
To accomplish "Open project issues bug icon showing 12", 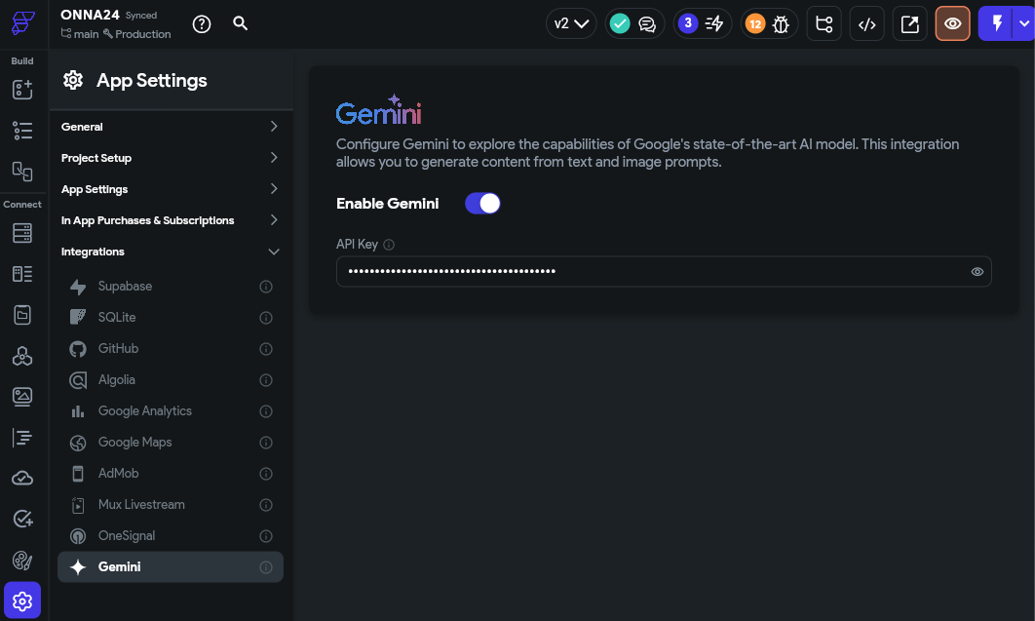I will click(x=769, y=23).
